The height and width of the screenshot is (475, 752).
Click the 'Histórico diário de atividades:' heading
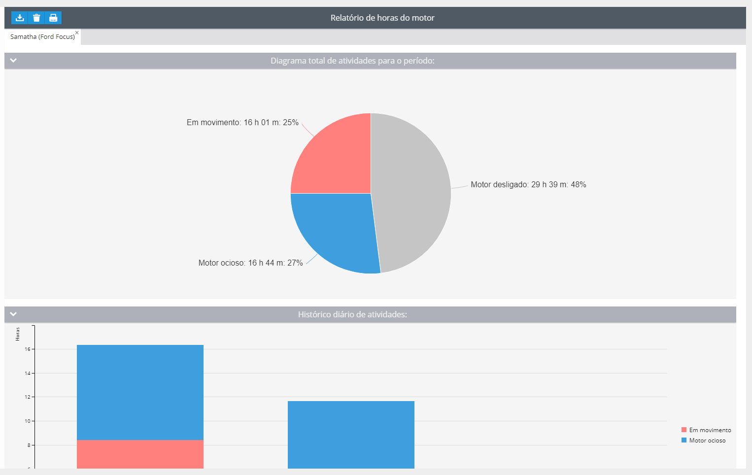(352, 314)
